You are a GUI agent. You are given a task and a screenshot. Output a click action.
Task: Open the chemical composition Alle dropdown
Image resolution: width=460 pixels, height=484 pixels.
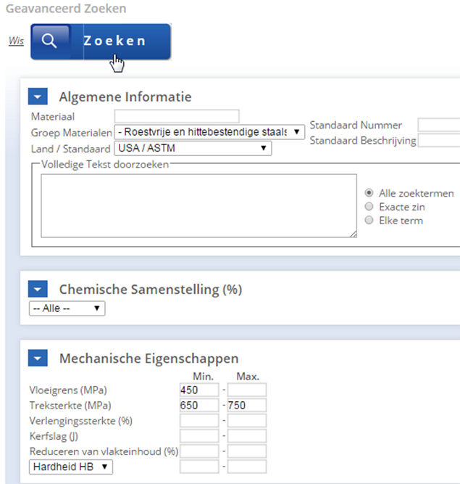[67, 308]
